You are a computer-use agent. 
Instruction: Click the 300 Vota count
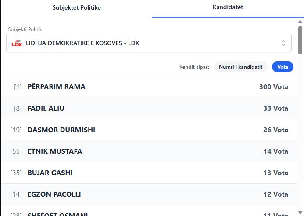273,87
